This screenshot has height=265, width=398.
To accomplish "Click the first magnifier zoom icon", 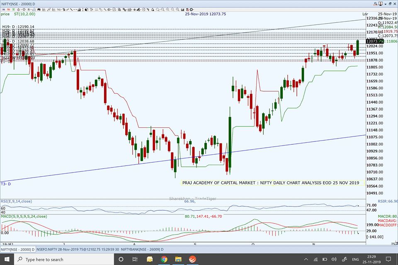I will pyautogui.click(x=158, y=10).
